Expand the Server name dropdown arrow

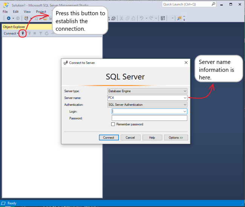point(185,98)
